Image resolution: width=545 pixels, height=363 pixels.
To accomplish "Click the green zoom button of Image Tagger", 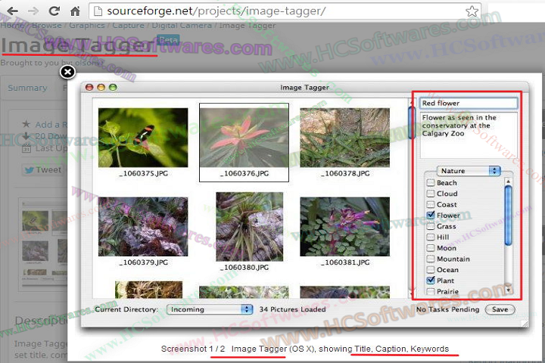I will (113, 87).
